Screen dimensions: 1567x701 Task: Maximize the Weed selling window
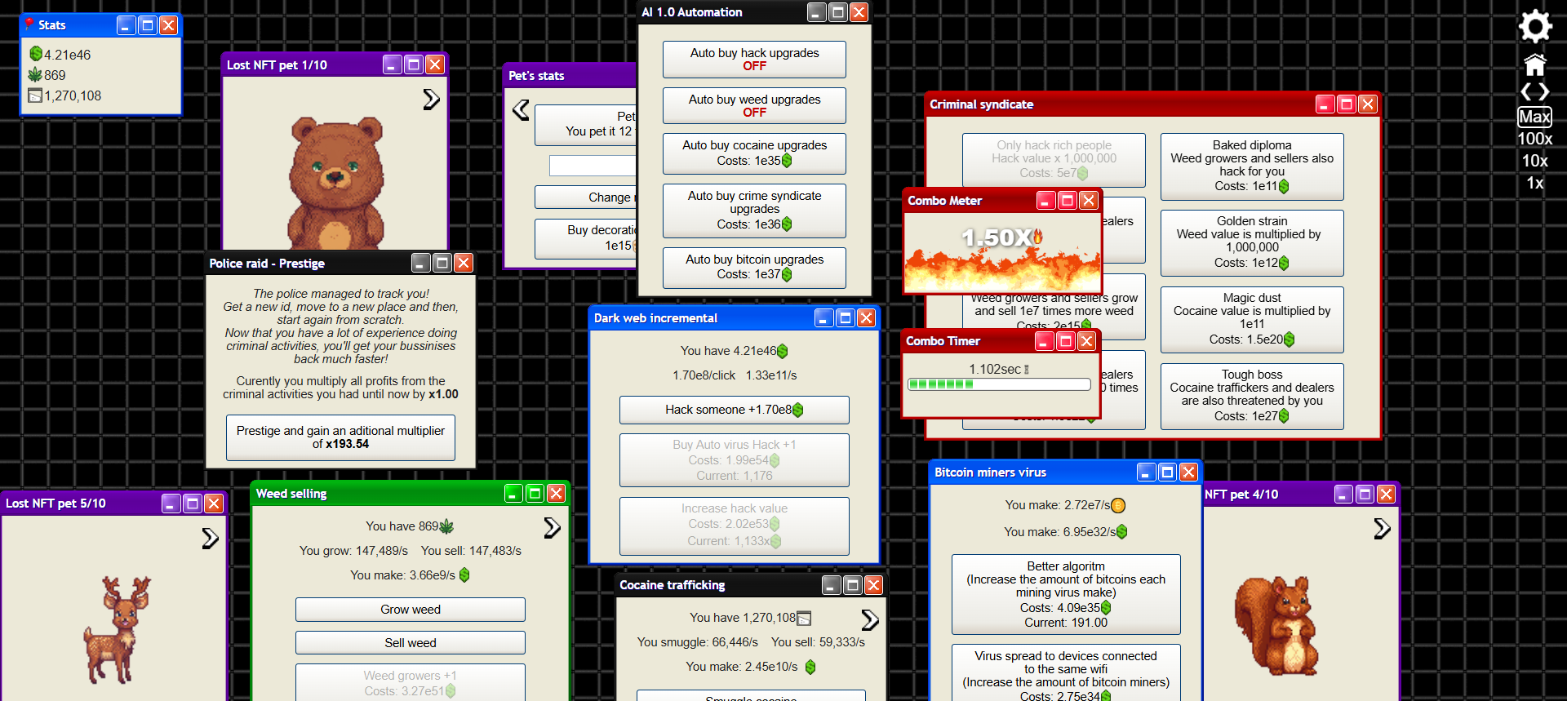pos(535,493)
